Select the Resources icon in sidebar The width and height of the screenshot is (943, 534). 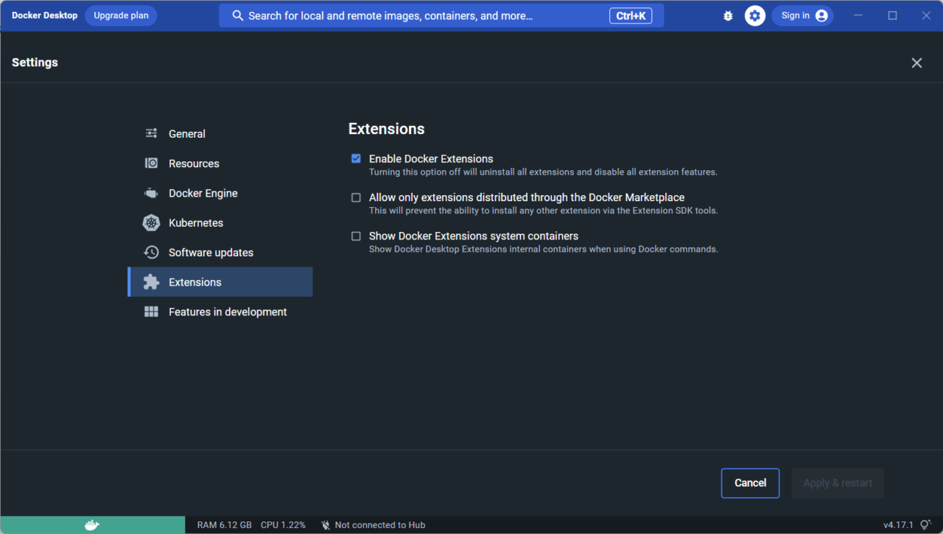[151, 163]
